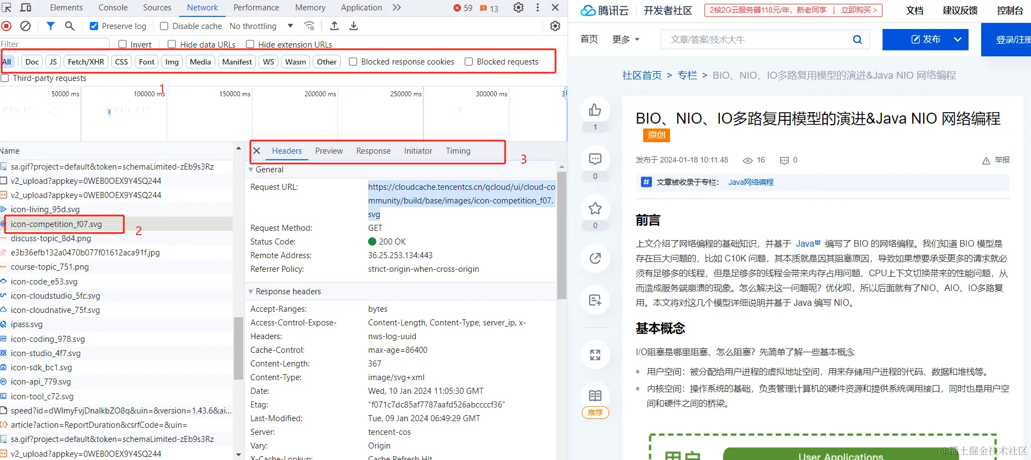Click the headers pane scrollbar thumb
Viewport: 1031px width, 460px height.
click(x=562, y=235)
